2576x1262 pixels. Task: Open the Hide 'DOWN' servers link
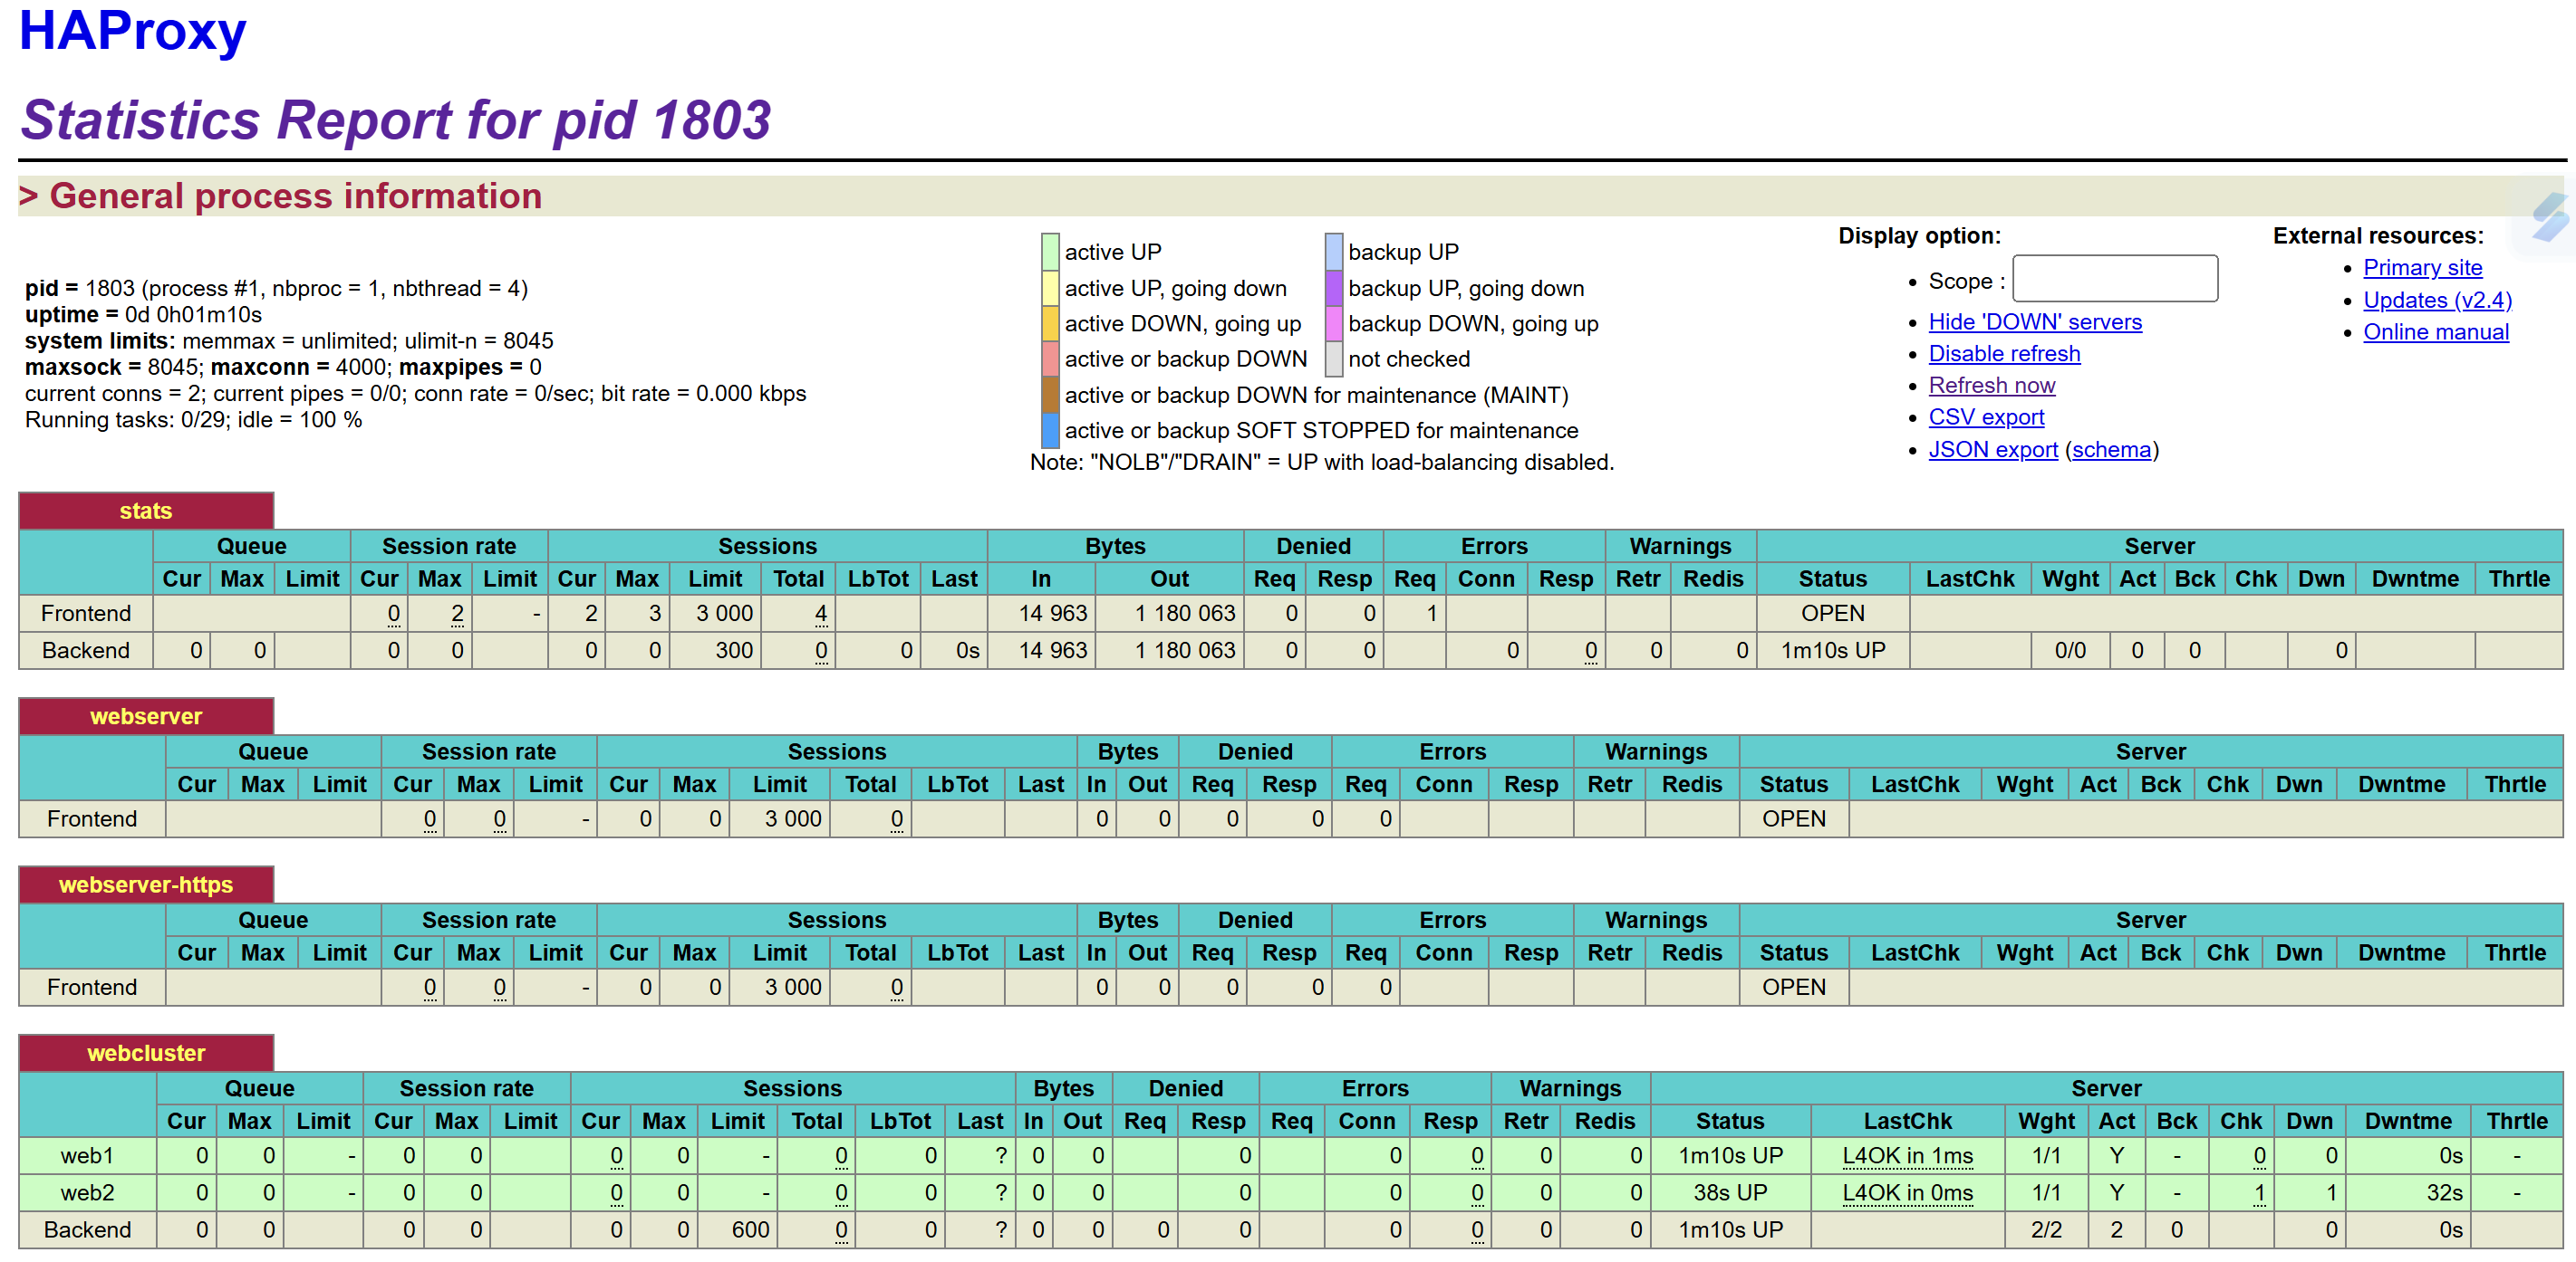2034,321
